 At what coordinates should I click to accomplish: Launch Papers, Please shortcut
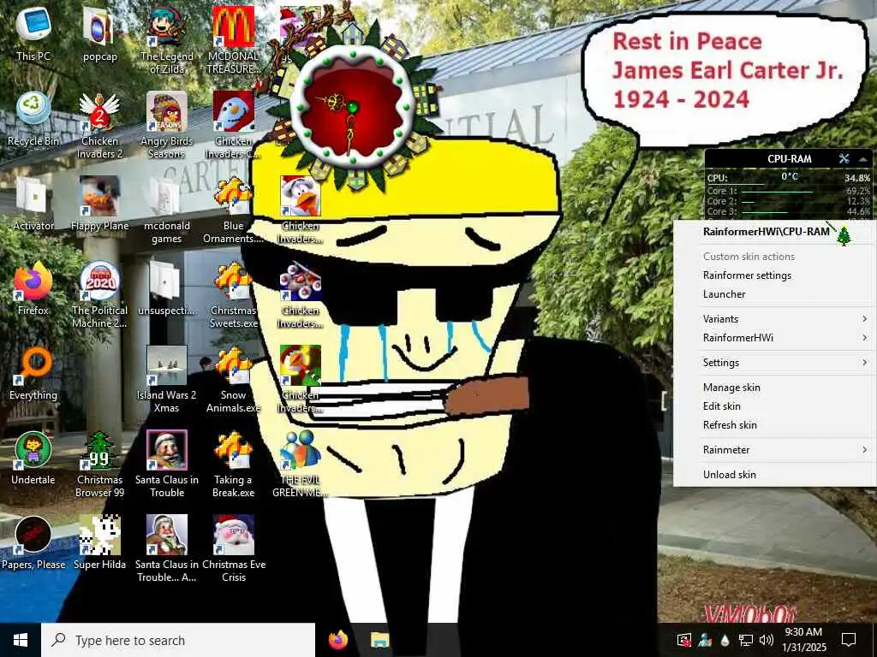33,543
